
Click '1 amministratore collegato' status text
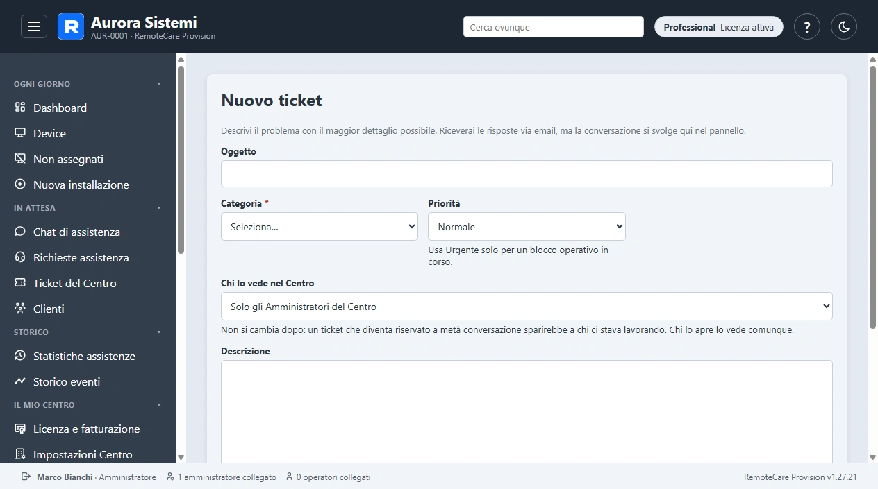point(227,477)
